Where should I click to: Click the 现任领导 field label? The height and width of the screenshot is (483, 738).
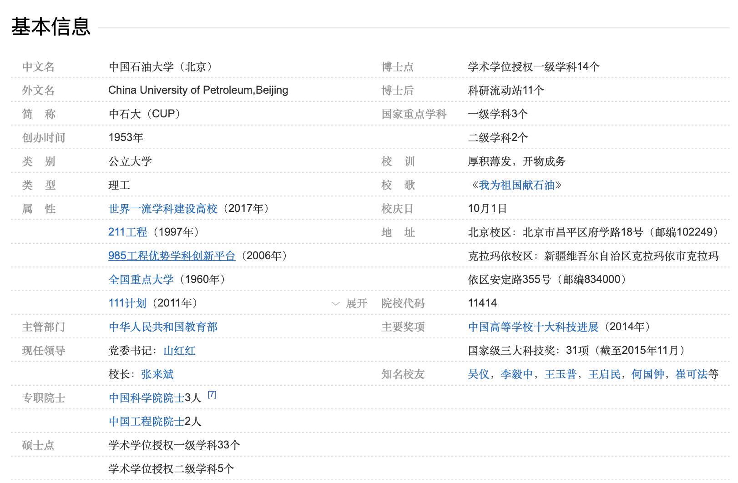tap(44, 351)
